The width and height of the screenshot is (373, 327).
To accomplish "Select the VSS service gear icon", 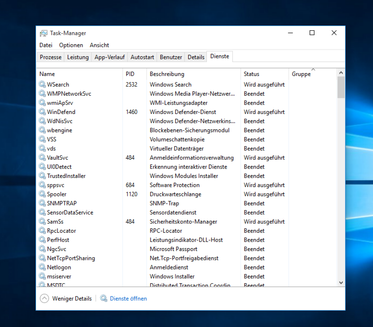I will click(x=42, y=139).
